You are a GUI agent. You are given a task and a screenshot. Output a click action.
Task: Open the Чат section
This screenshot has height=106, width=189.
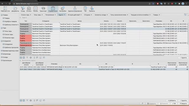tap(85, 9)
